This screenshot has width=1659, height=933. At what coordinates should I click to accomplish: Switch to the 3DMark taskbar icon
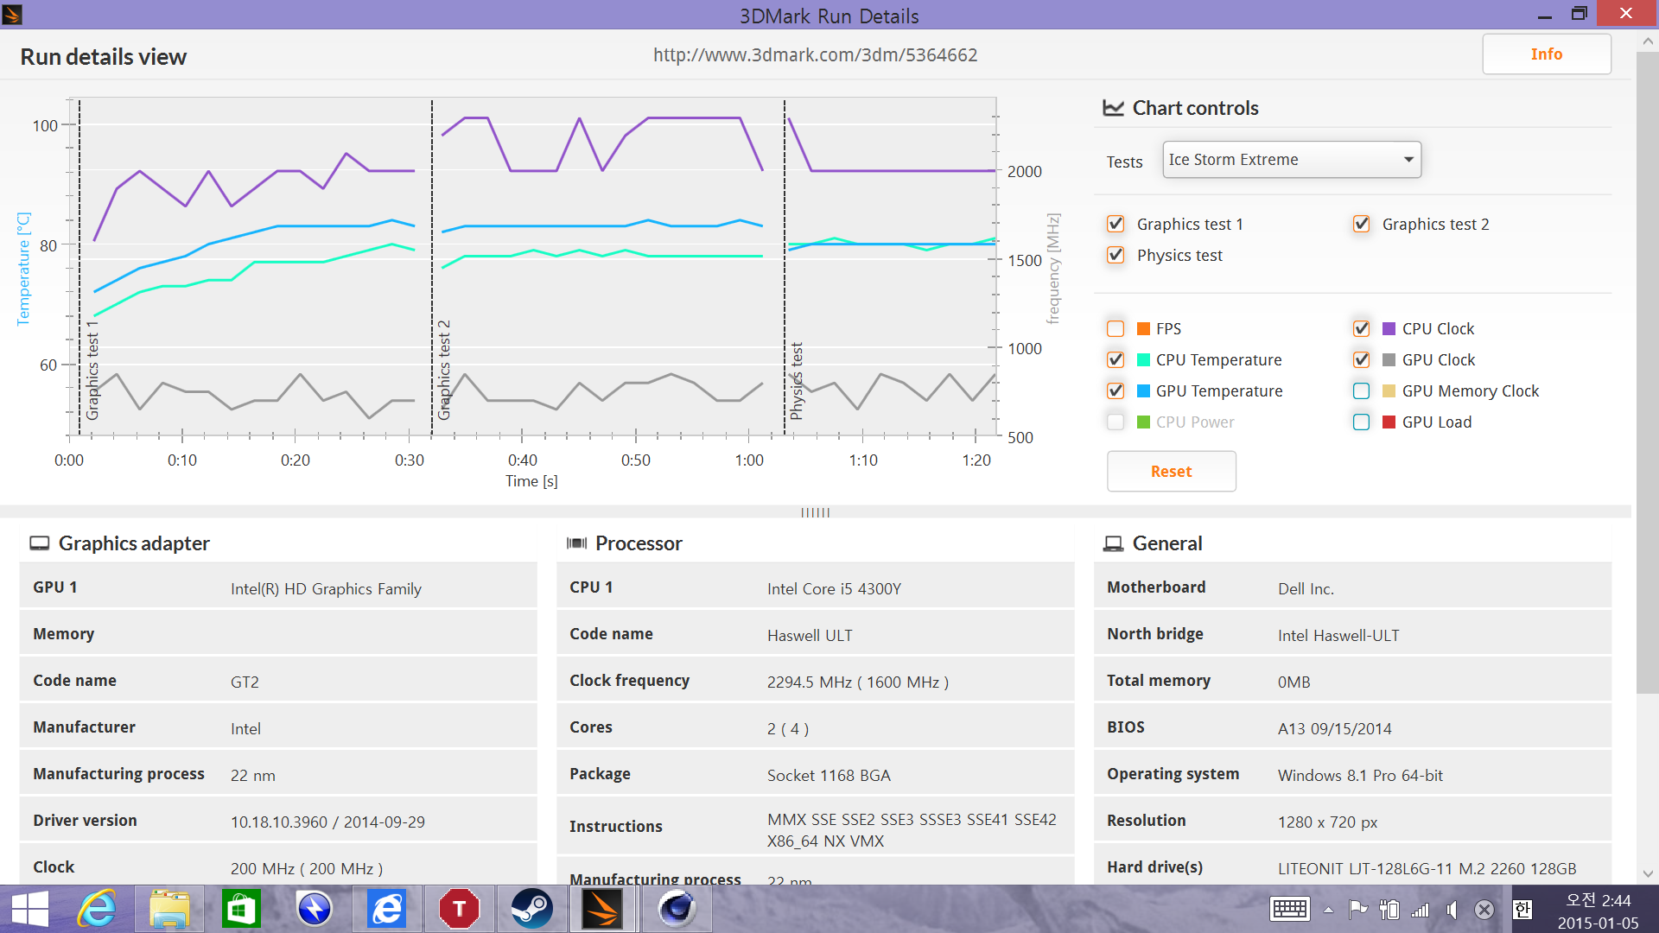click(602, 909)
